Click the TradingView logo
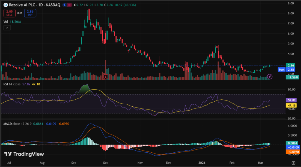301x167 pixels. pos(24,154)
